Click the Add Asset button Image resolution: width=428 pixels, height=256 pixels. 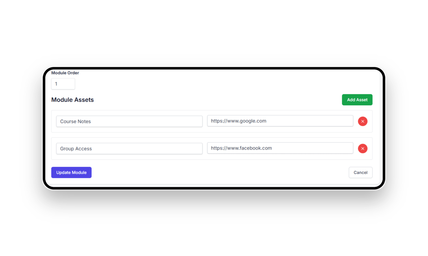pyautogui.click(x=357, y=100)
